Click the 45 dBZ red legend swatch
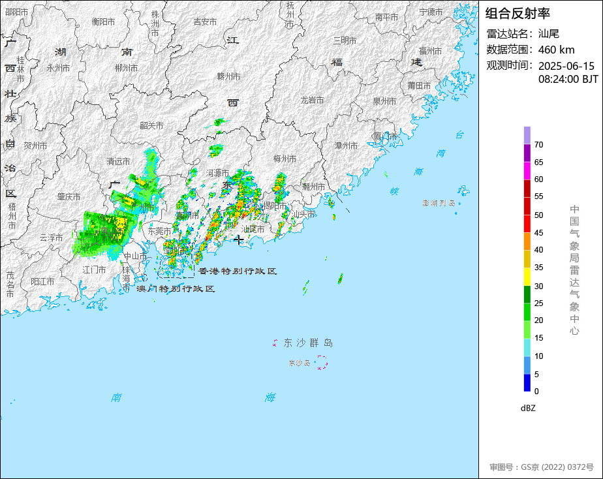The image size is (603, 479). [x=527, y=224]
